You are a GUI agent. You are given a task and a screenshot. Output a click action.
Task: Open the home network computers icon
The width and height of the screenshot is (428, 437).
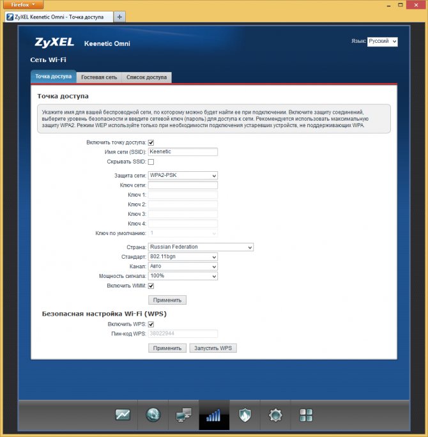(183, 415)
